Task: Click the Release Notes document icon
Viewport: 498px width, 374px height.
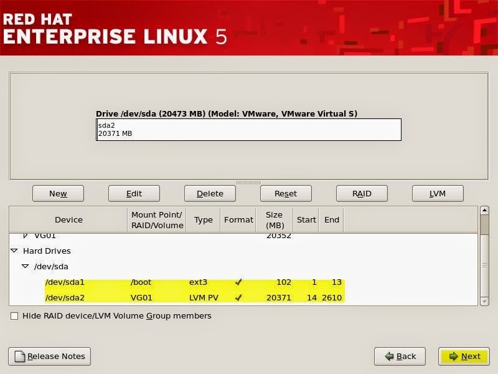Action: [21, 356]
